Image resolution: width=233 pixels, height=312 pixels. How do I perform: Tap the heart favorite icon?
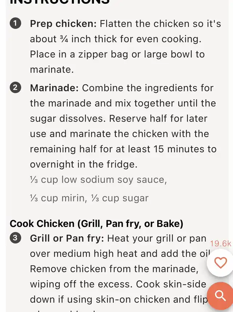click(221, 263)
